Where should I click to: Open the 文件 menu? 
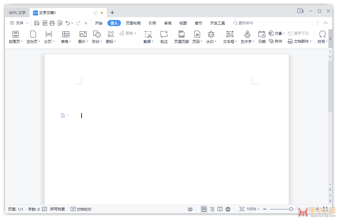[19, 23]
